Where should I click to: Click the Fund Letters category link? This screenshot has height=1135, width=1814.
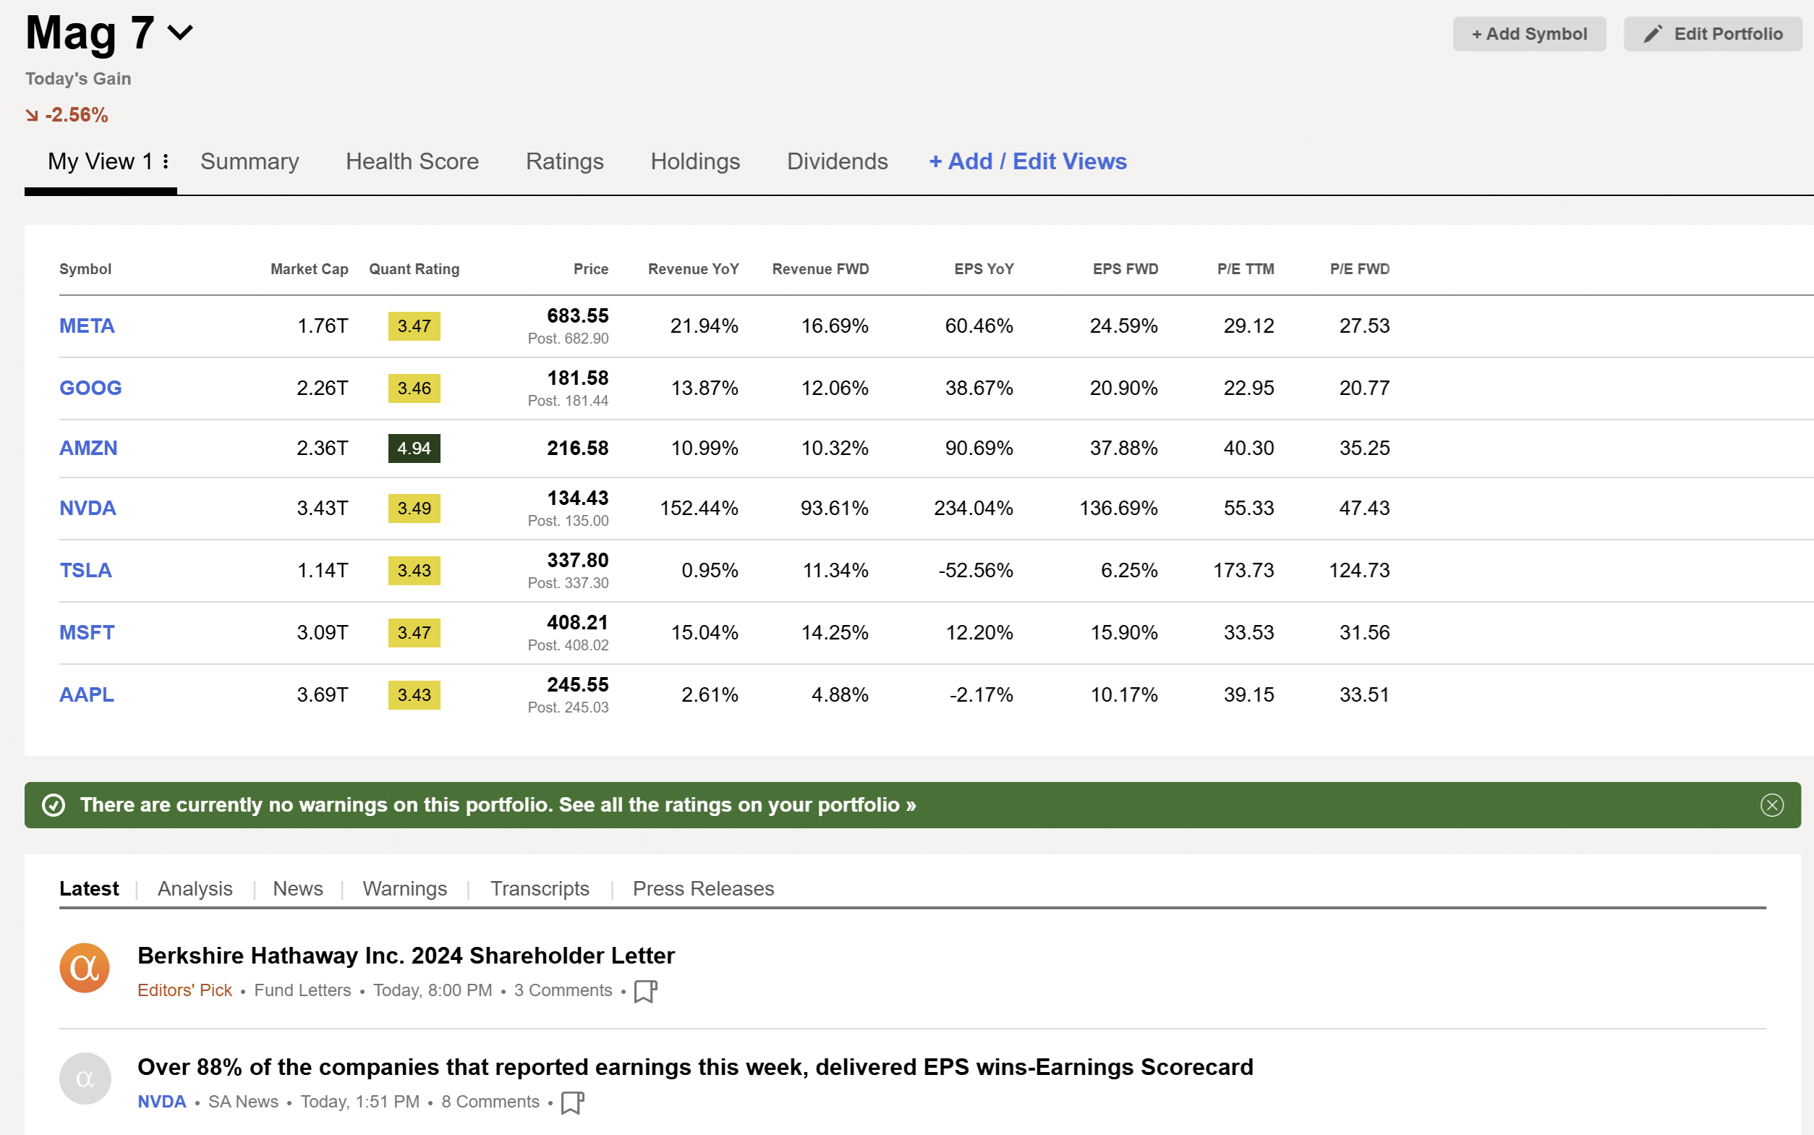click(x=302, y=990)
